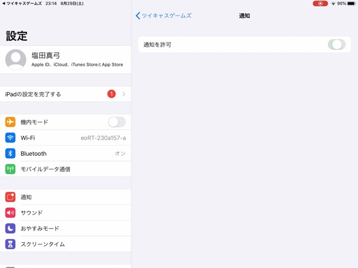358x268 pixels.
Task: Tap the Wi-Fi settings icon
Action: click(x=10, y=138)
